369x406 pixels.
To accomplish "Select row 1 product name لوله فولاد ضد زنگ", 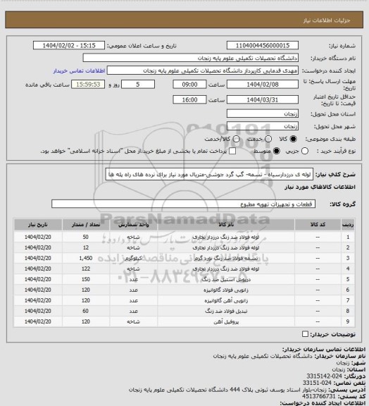I will point(226,237).
